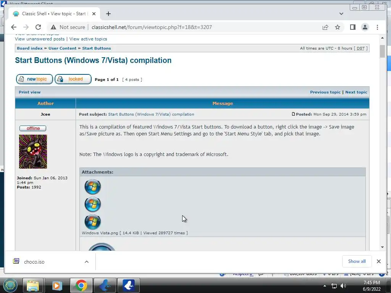Open the View unanswered posts link

[x=40, y=39]
